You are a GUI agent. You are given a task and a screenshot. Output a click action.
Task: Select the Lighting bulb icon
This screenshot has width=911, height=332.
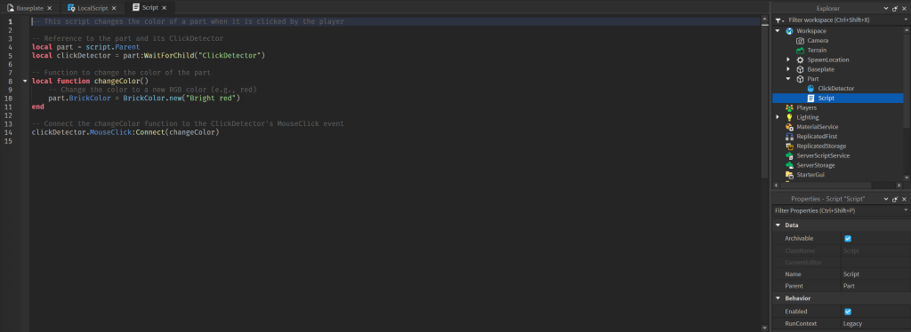coord(790,117)
